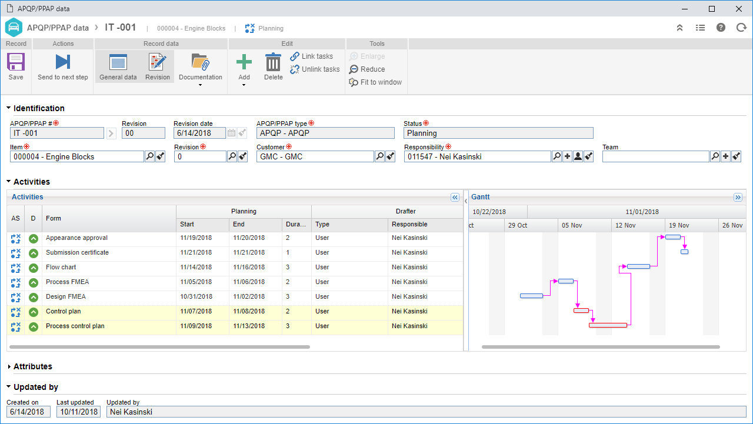The height and width of the screenshot is (424, 753).
Task: Open the list view icon in header
Action: [700, 28]
